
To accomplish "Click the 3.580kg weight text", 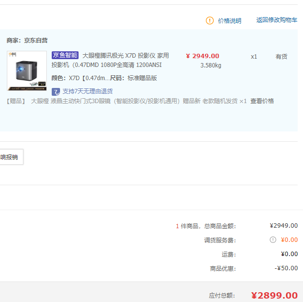I will coord(211,65).
